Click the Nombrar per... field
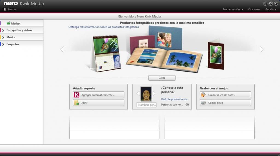 coord(147,105)
